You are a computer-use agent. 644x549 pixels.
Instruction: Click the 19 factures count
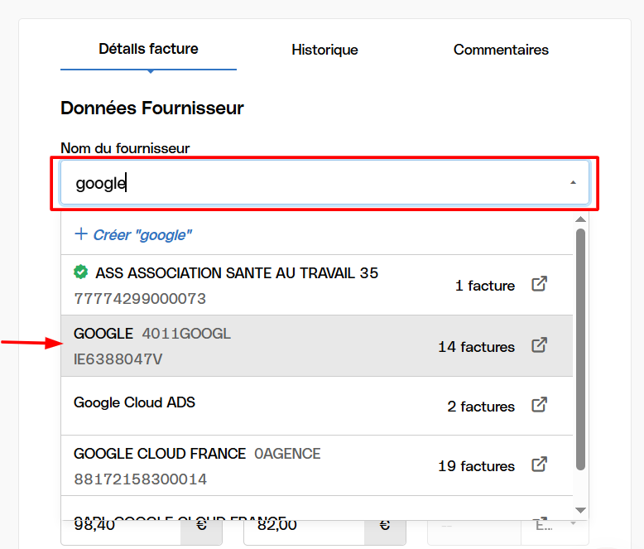pos(477,466)
